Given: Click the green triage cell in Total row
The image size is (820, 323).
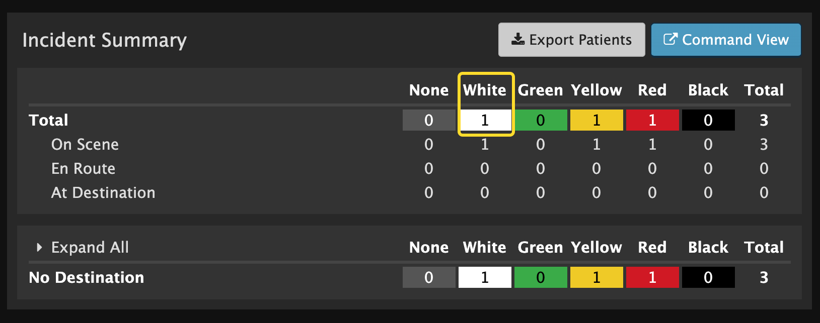Looking at the screenshot, I should point(540,120).
